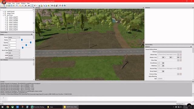Image resolution: width=194 pixels, height=109 pixels.
Task: Open the Xbox app from taskbar
Action: click(12, 107)
